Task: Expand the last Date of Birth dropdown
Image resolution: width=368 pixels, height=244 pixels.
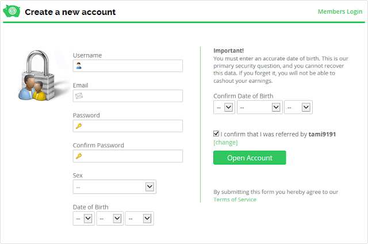Action: tap(139, 219)
